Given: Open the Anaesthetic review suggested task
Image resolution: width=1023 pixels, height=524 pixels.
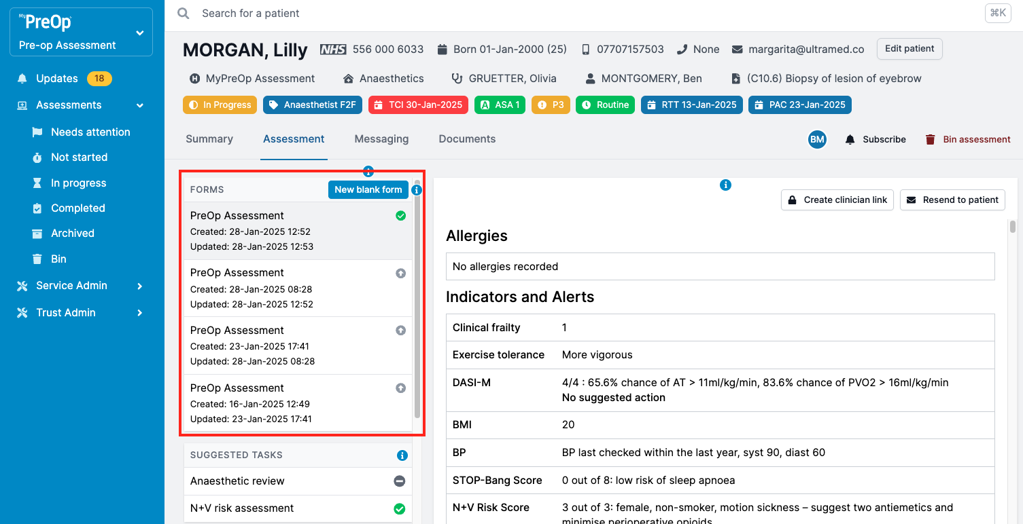Looking at the screenshot, I should (298, 481).
